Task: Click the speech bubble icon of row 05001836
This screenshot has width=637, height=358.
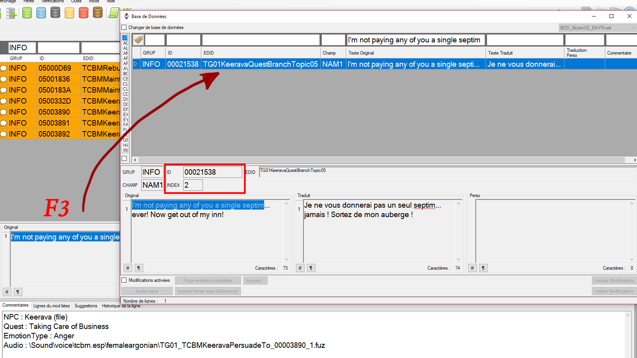Action: 4,79
